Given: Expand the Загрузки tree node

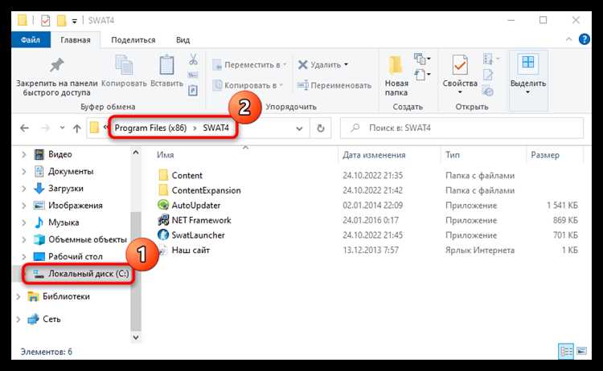Looking at the screenshot, I should [x=24, y=189].
